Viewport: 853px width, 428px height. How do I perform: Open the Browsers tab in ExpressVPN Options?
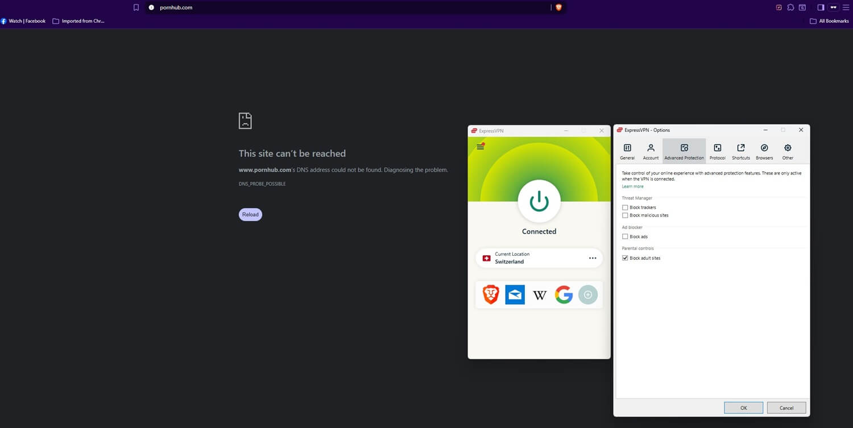[x=764, y=151]
